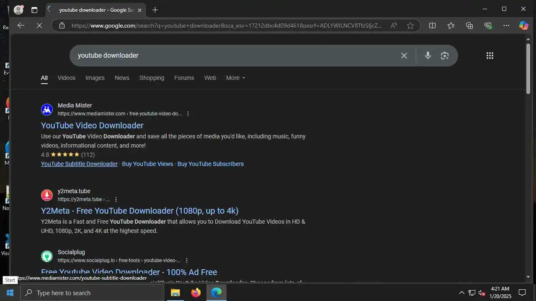
Task: Go back with the back arrow
Action: [x=21, y=26]
